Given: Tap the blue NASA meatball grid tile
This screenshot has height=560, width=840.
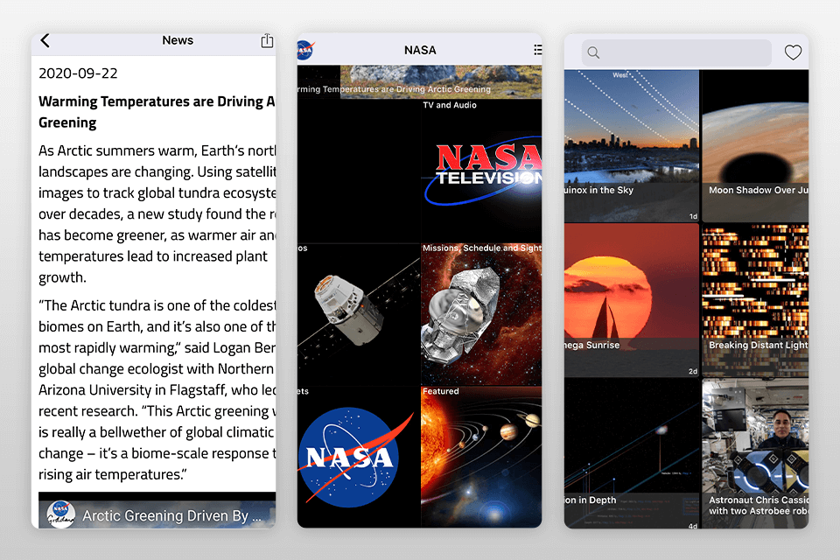Looking at the screenshot, I should point(357,455).
